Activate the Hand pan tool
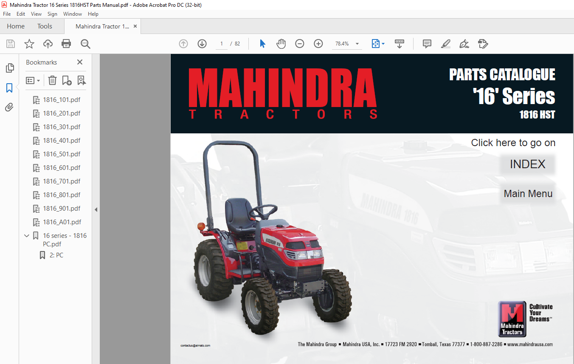This screenshot has height=364, width=574. 281,44
